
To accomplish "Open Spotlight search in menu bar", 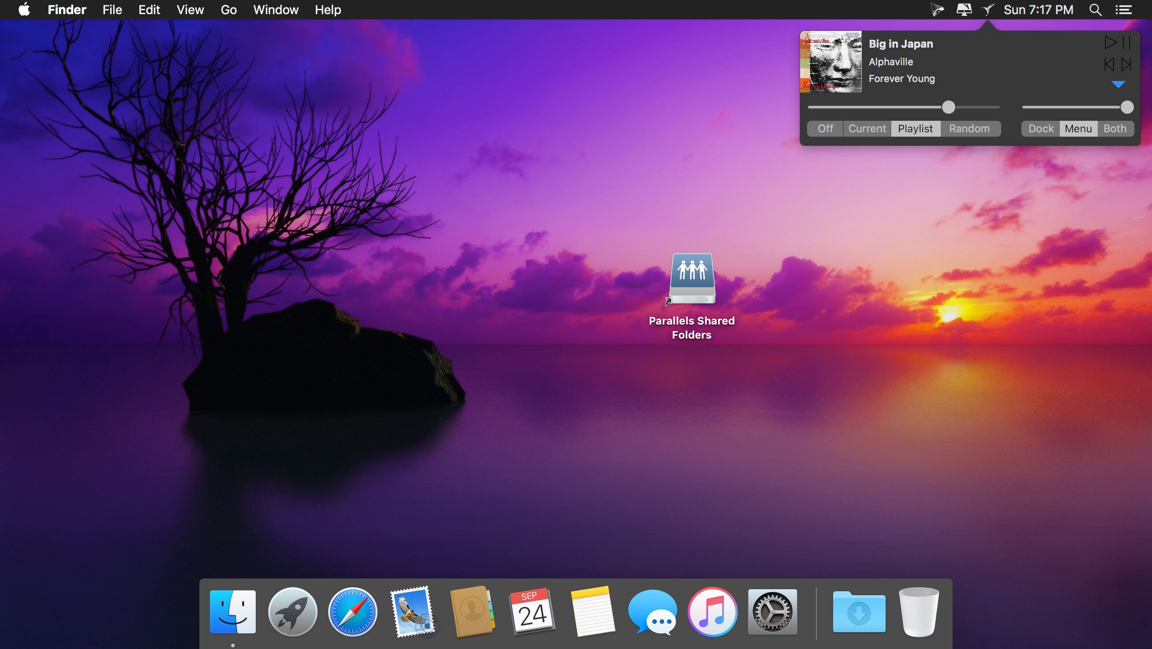I will [x=1095, y=10].
